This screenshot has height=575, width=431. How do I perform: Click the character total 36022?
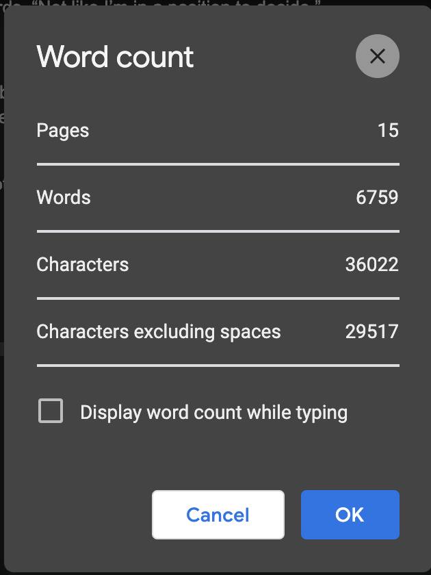pyautogui.click(x=372, y=264)
